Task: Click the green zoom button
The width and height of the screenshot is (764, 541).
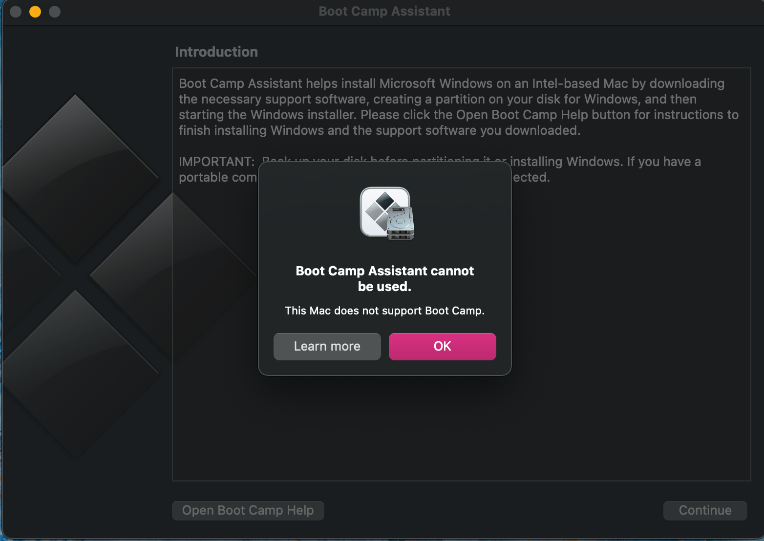Action: 55,11
